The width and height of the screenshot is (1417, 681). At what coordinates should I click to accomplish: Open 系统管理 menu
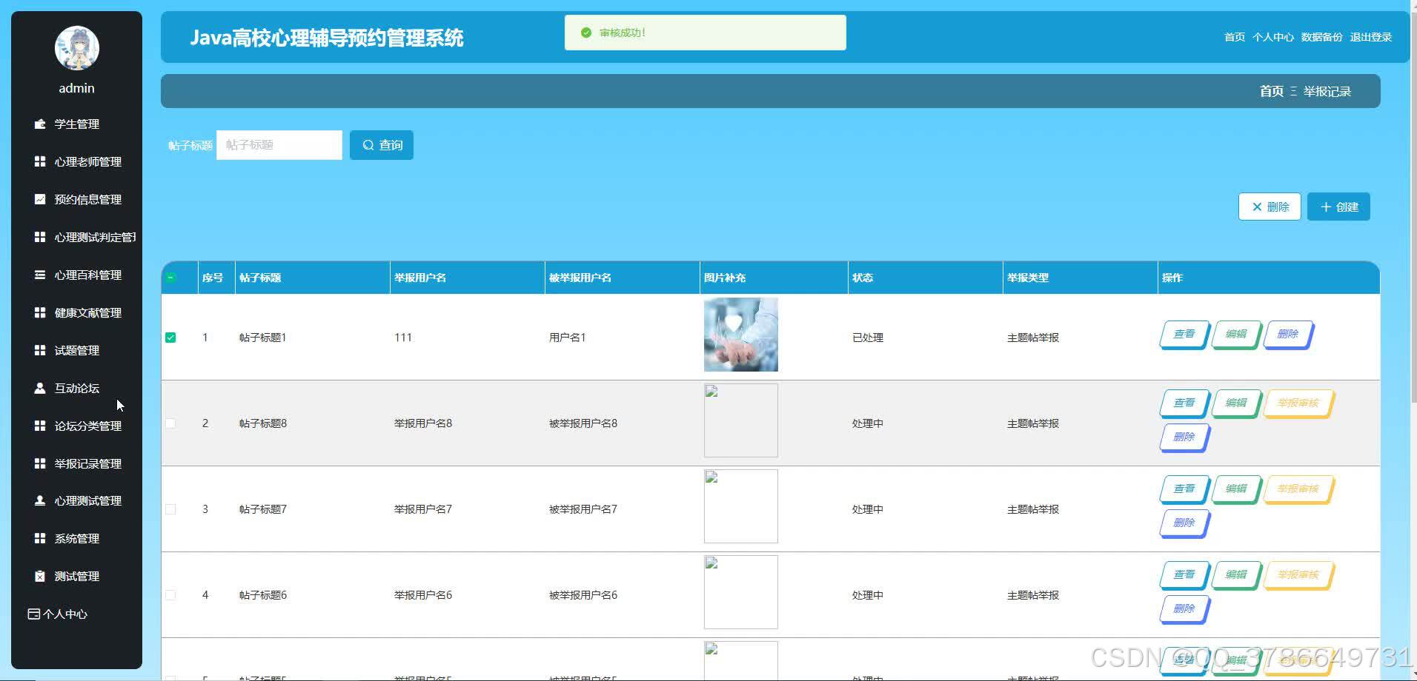[77, 538]
